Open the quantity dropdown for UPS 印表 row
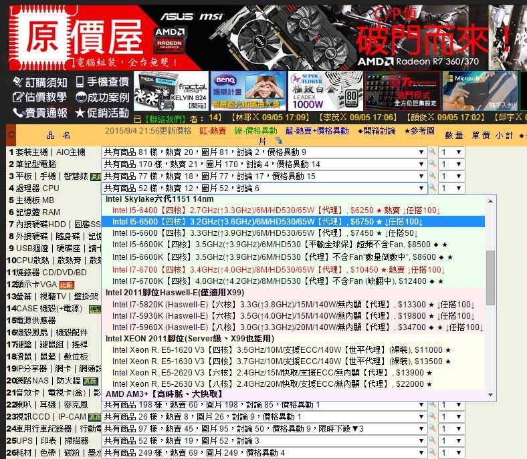Image resolution: width=527 pixels, height=459 pixels. [x=451, y=441]
